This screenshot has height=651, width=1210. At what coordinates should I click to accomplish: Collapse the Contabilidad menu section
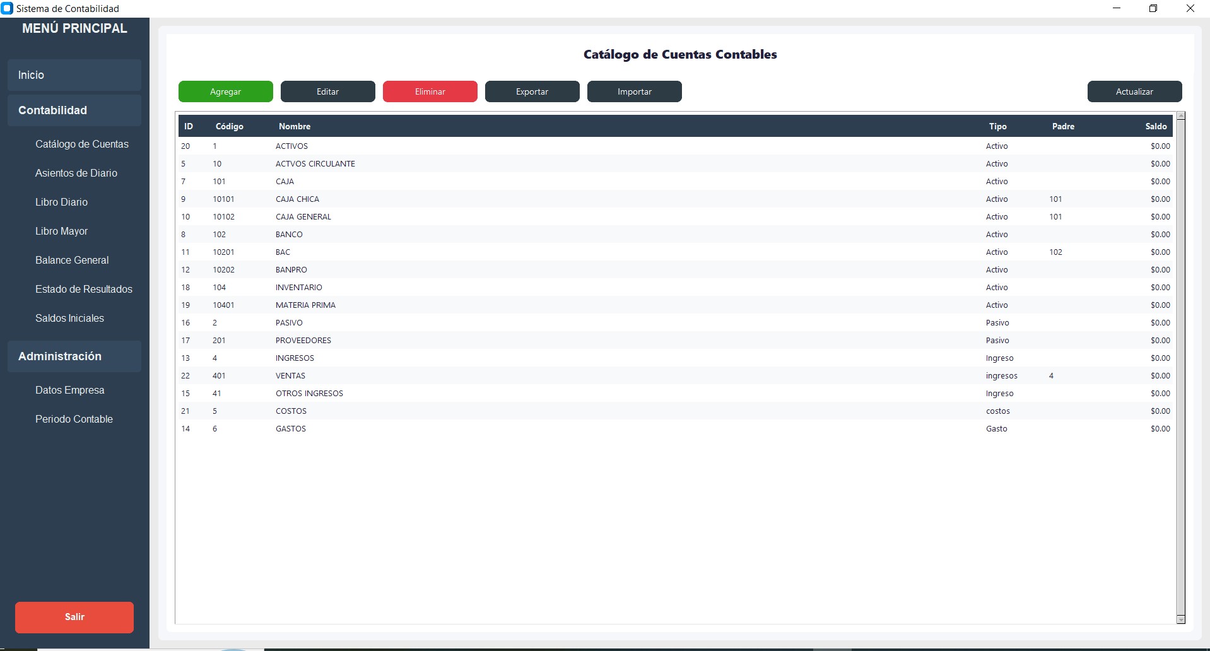point(74,110)
